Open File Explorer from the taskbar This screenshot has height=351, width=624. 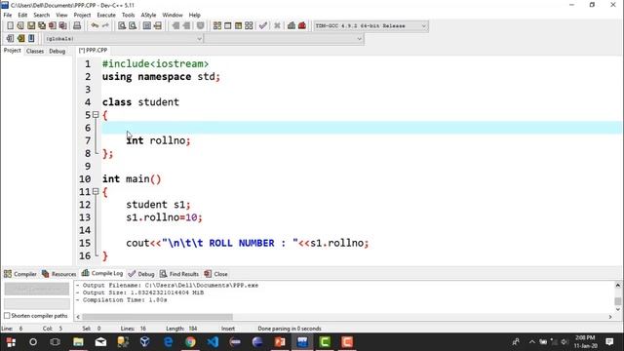pyautogui.click(x=78, y=342)
